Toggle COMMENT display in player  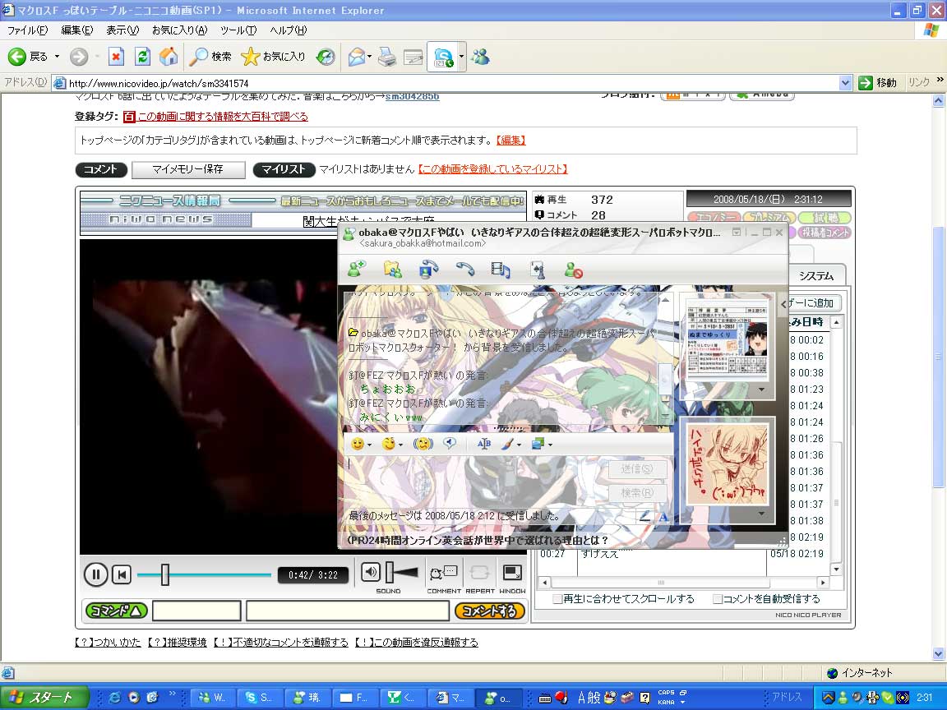tap(444, 572)
